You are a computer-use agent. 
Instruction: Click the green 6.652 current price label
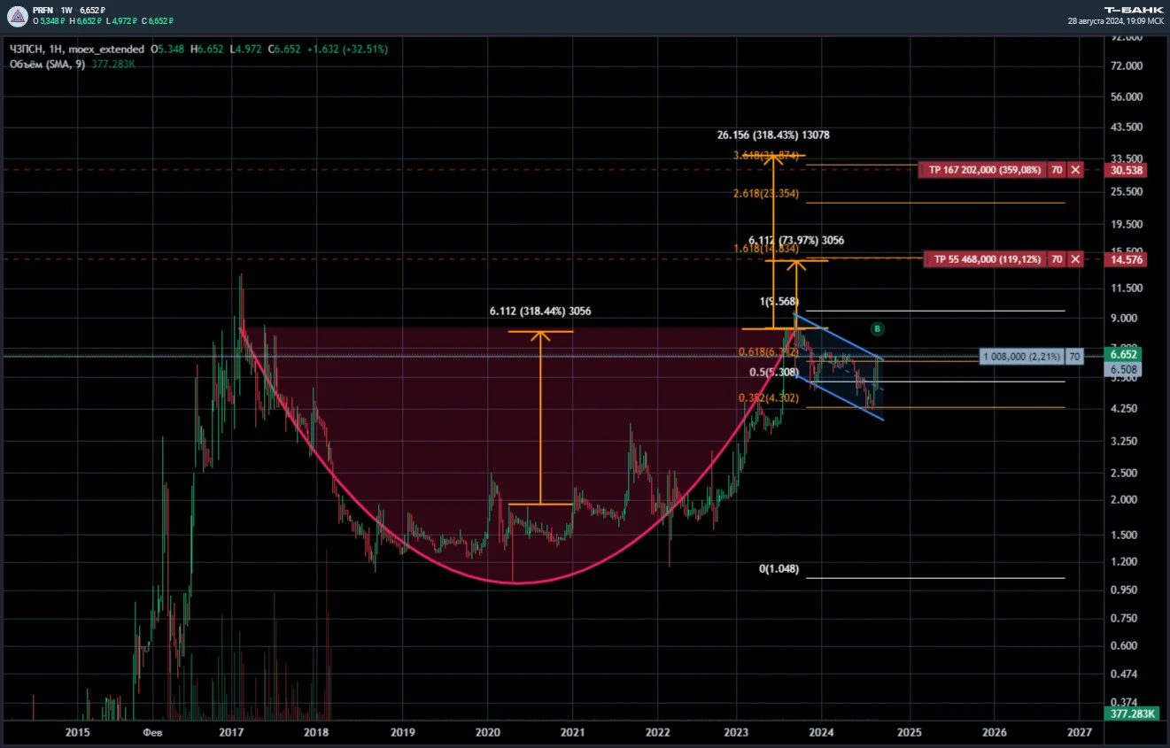[x=1125, y=354]
